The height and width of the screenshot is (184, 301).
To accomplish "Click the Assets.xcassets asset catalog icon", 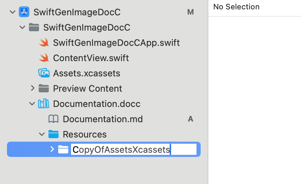I will click(x=44, y=73).
